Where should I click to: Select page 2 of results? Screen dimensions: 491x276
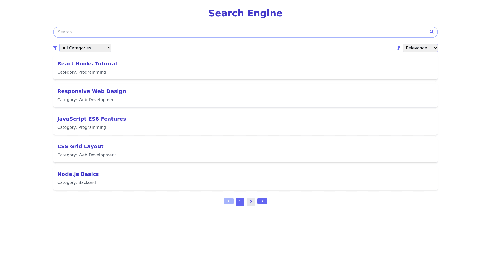click(251, 202)
